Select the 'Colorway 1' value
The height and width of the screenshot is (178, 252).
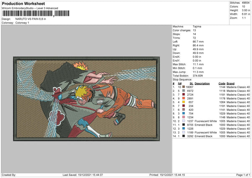[22, 23]
